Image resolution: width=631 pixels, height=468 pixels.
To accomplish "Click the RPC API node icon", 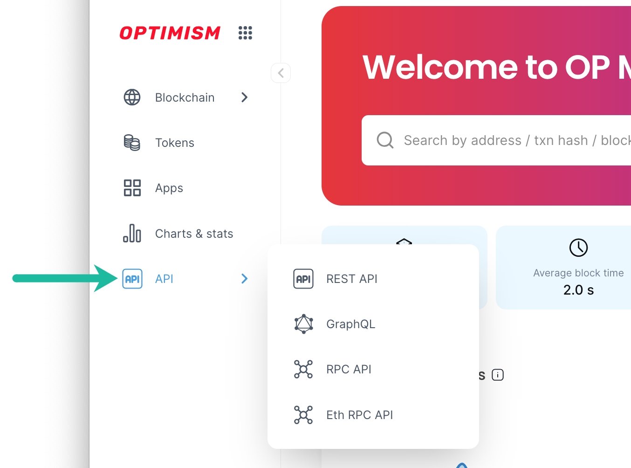I will [x=303, y=369].
